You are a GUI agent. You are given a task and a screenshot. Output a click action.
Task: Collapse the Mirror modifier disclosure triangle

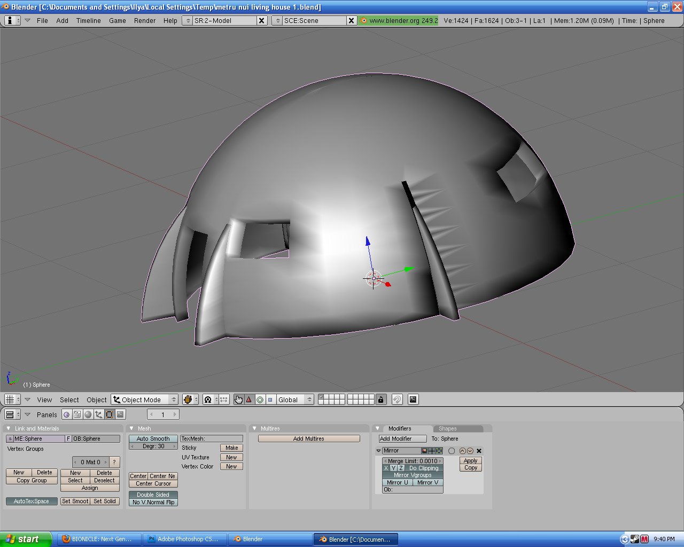(379, 451)
